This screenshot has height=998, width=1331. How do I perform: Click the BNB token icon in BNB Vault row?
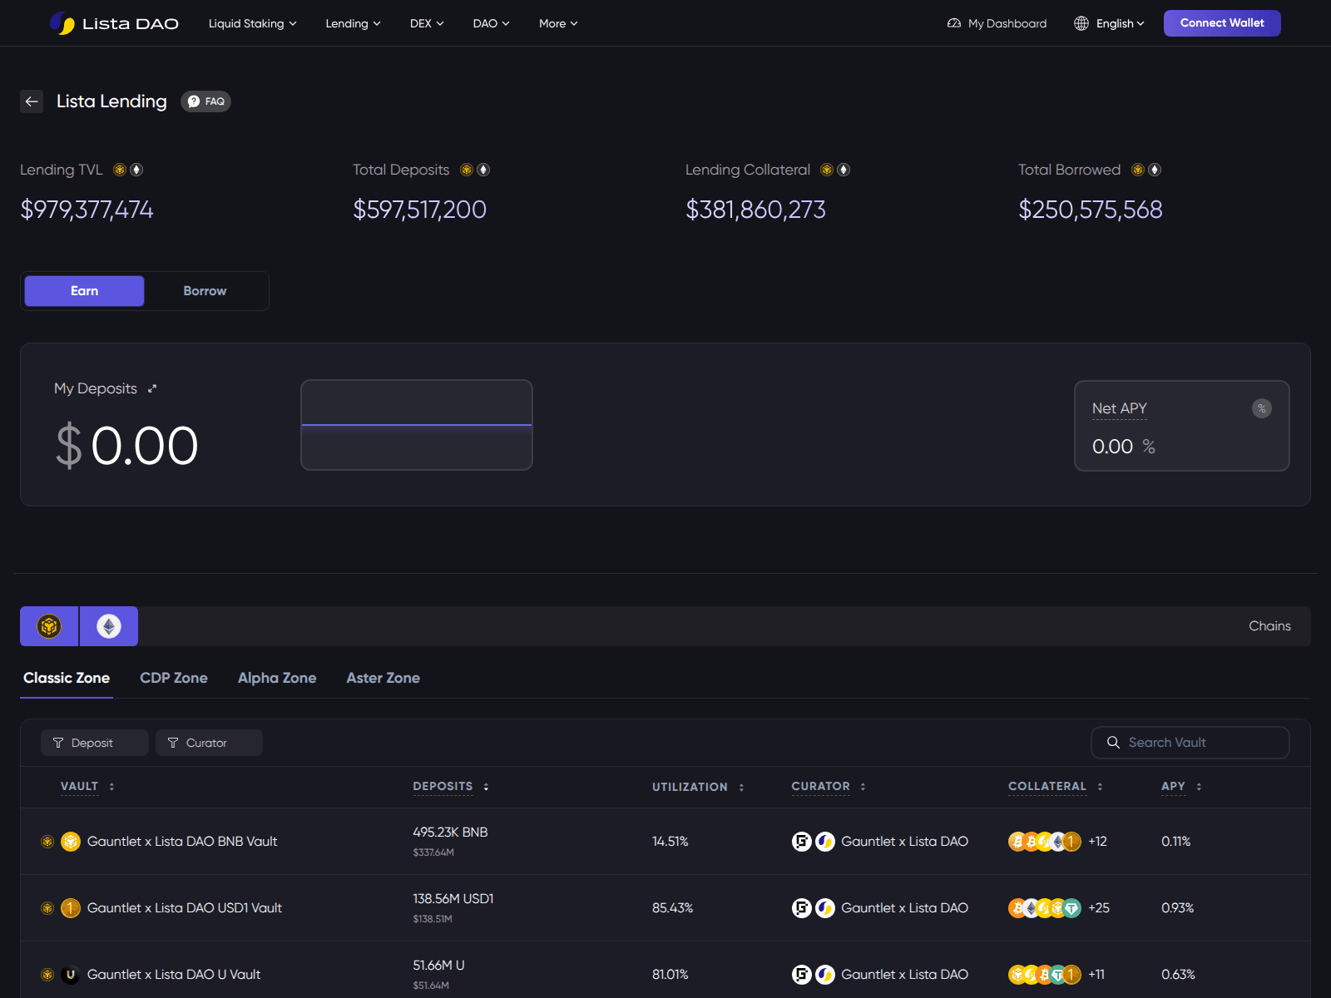[71, 842]
